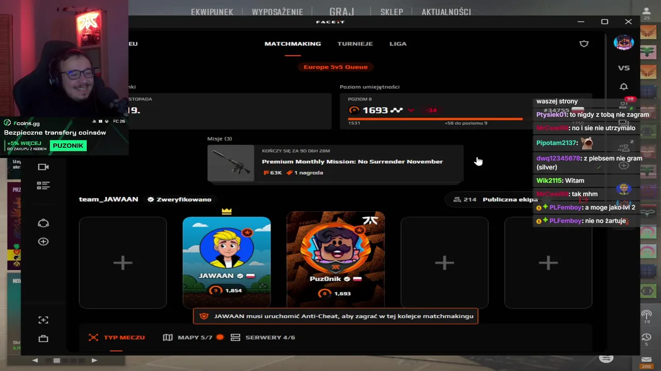
Task: Open SKLEP in the game menu
Action: tap(391, 12)
